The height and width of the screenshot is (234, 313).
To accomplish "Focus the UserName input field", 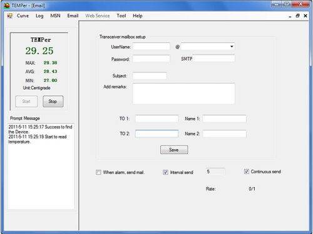I will point(151,47).
